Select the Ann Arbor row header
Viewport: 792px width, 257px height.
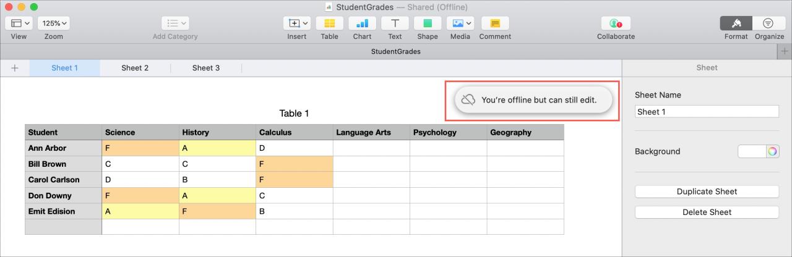point(63,148)
